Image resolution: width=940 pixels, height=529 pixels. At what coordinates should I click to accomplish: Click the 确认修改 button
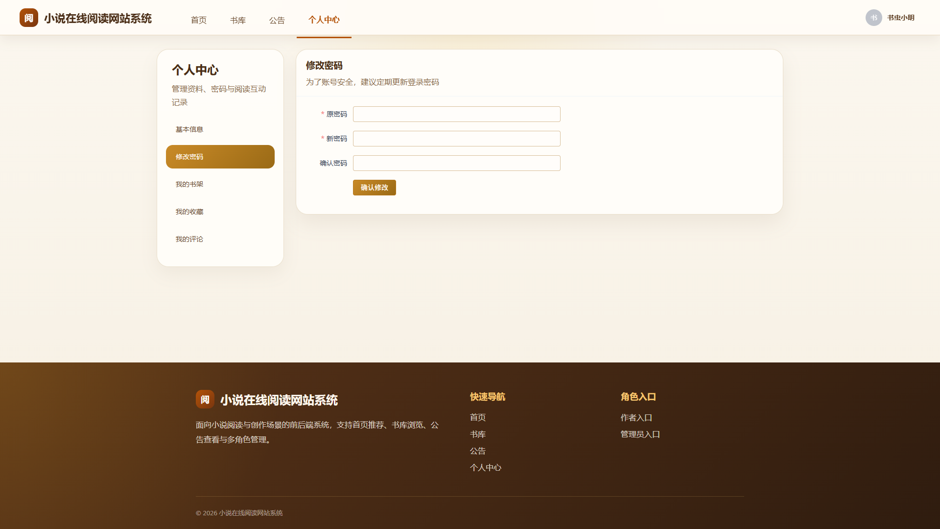click(x=375, y=188)
